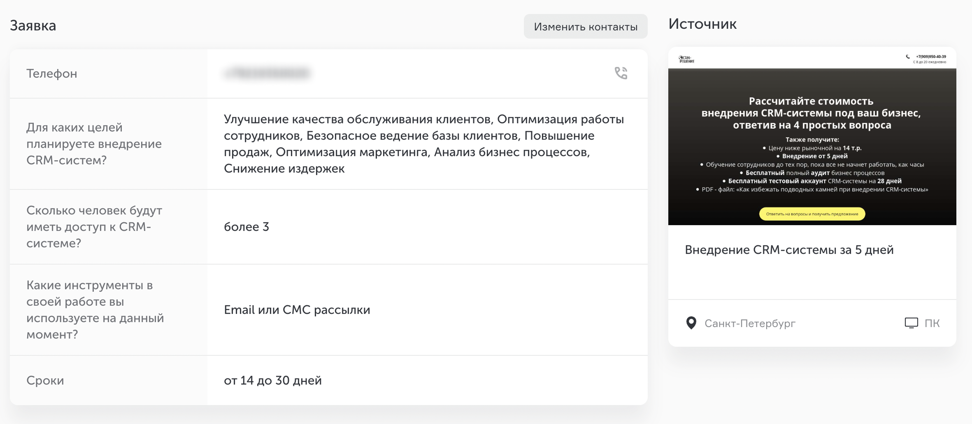
Task: Click the ПК device label
Action: (932, 323)
